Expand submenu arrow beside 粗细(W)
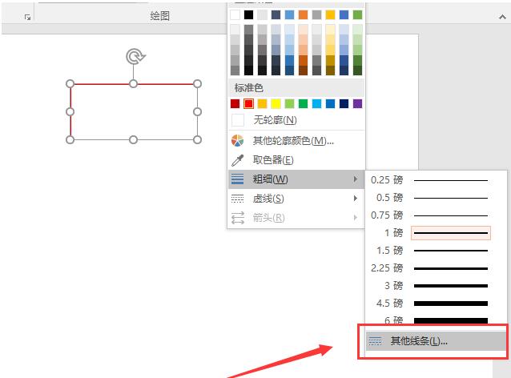This screenshot has height=378, width=511. [x=356, y=179]
